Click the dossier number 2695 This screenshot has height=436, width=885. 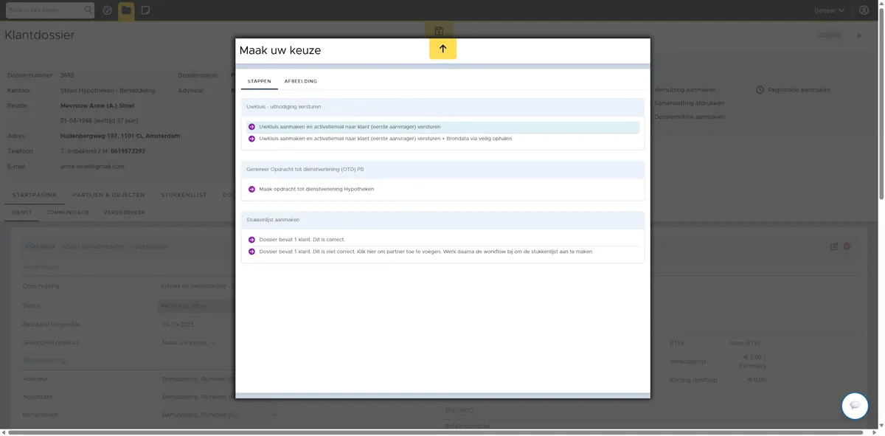[x=67, y=75]
